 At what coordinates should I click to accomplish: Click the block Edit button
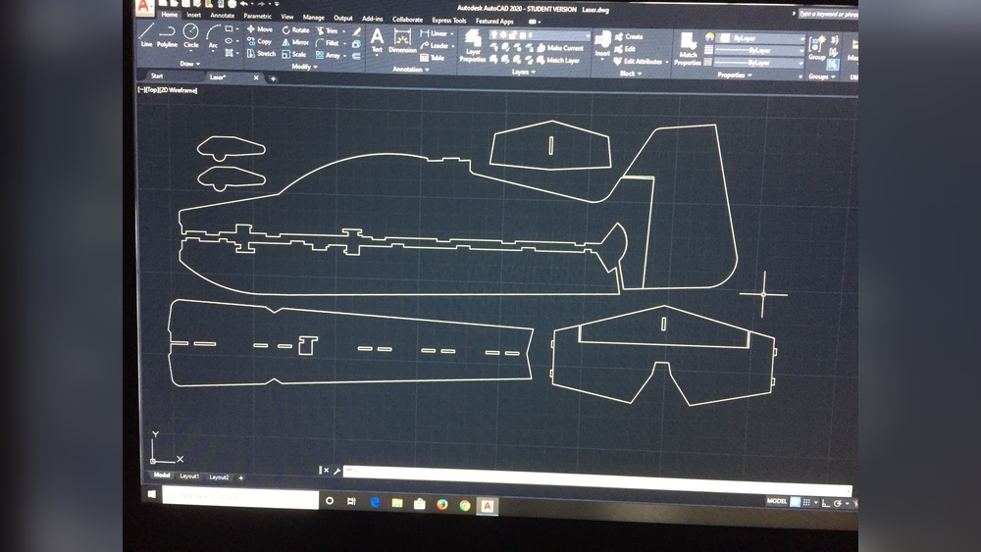pyautogui.click(x=624, y=49)
